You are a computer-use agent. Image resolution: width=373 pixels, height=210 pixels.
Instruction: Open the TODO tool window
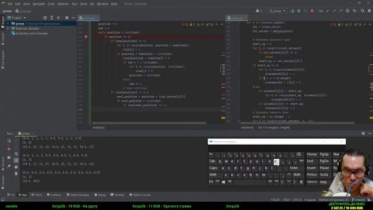pos(37,195)
